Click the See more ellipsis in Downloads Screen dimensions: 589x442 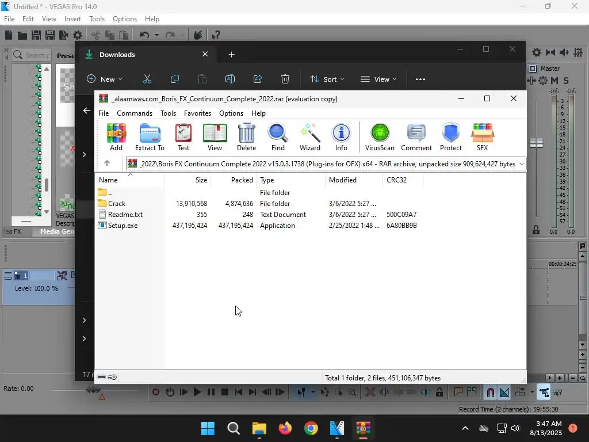[420, 79]
